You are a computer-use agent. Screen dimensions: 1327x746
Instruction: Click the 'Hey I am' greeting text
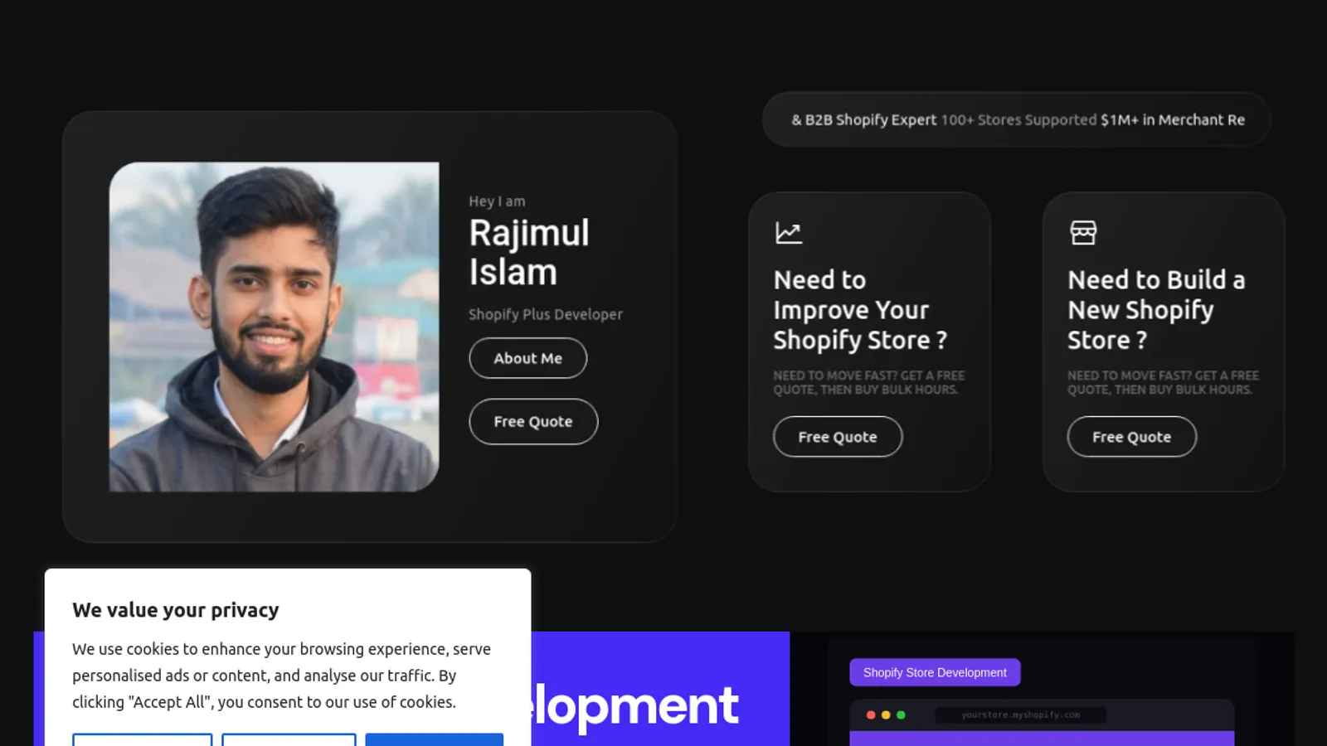pyautogui.click(x=497, y=201)
